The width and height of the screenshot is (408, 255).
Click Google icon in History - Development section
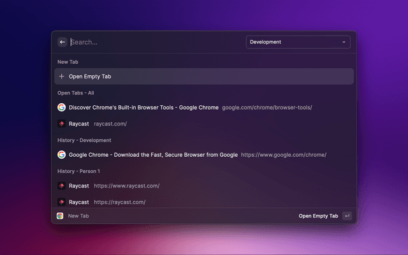pos(62,155)
